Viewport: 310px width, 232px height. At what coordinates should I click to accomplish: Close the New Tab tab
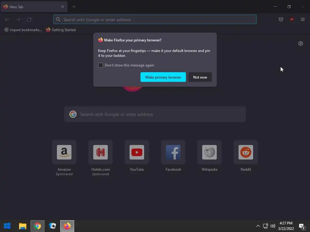pyautogui.click(x=62, y=7)
